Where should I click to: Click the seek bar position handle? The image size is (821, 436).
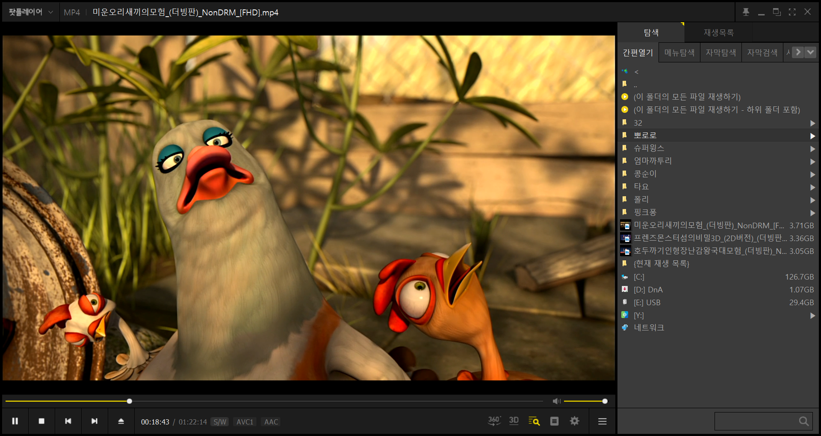(x=129, y=401)
